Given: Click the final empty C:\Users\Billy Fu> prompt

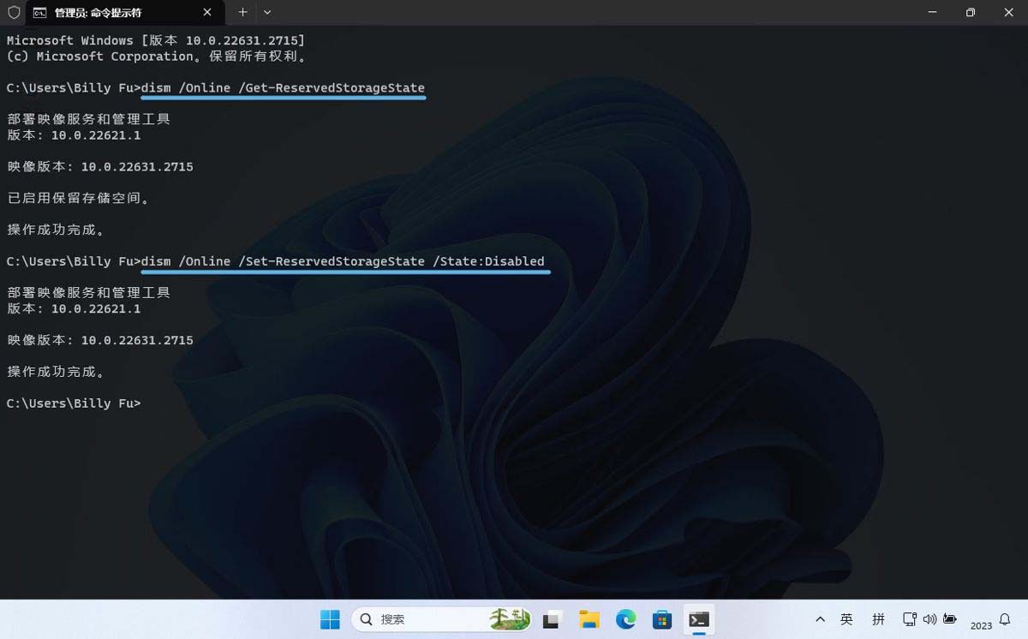Looking at the screenshot, I should tap(74, 403).
